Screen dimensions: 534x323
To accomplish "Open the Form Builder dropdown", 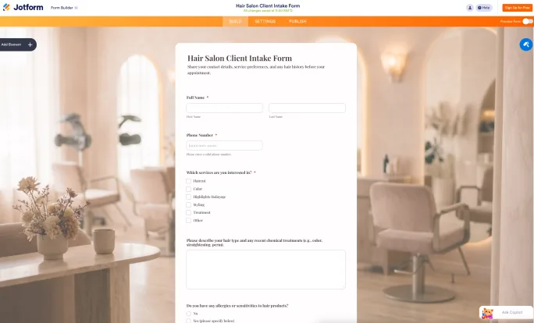I will (64, 8).
